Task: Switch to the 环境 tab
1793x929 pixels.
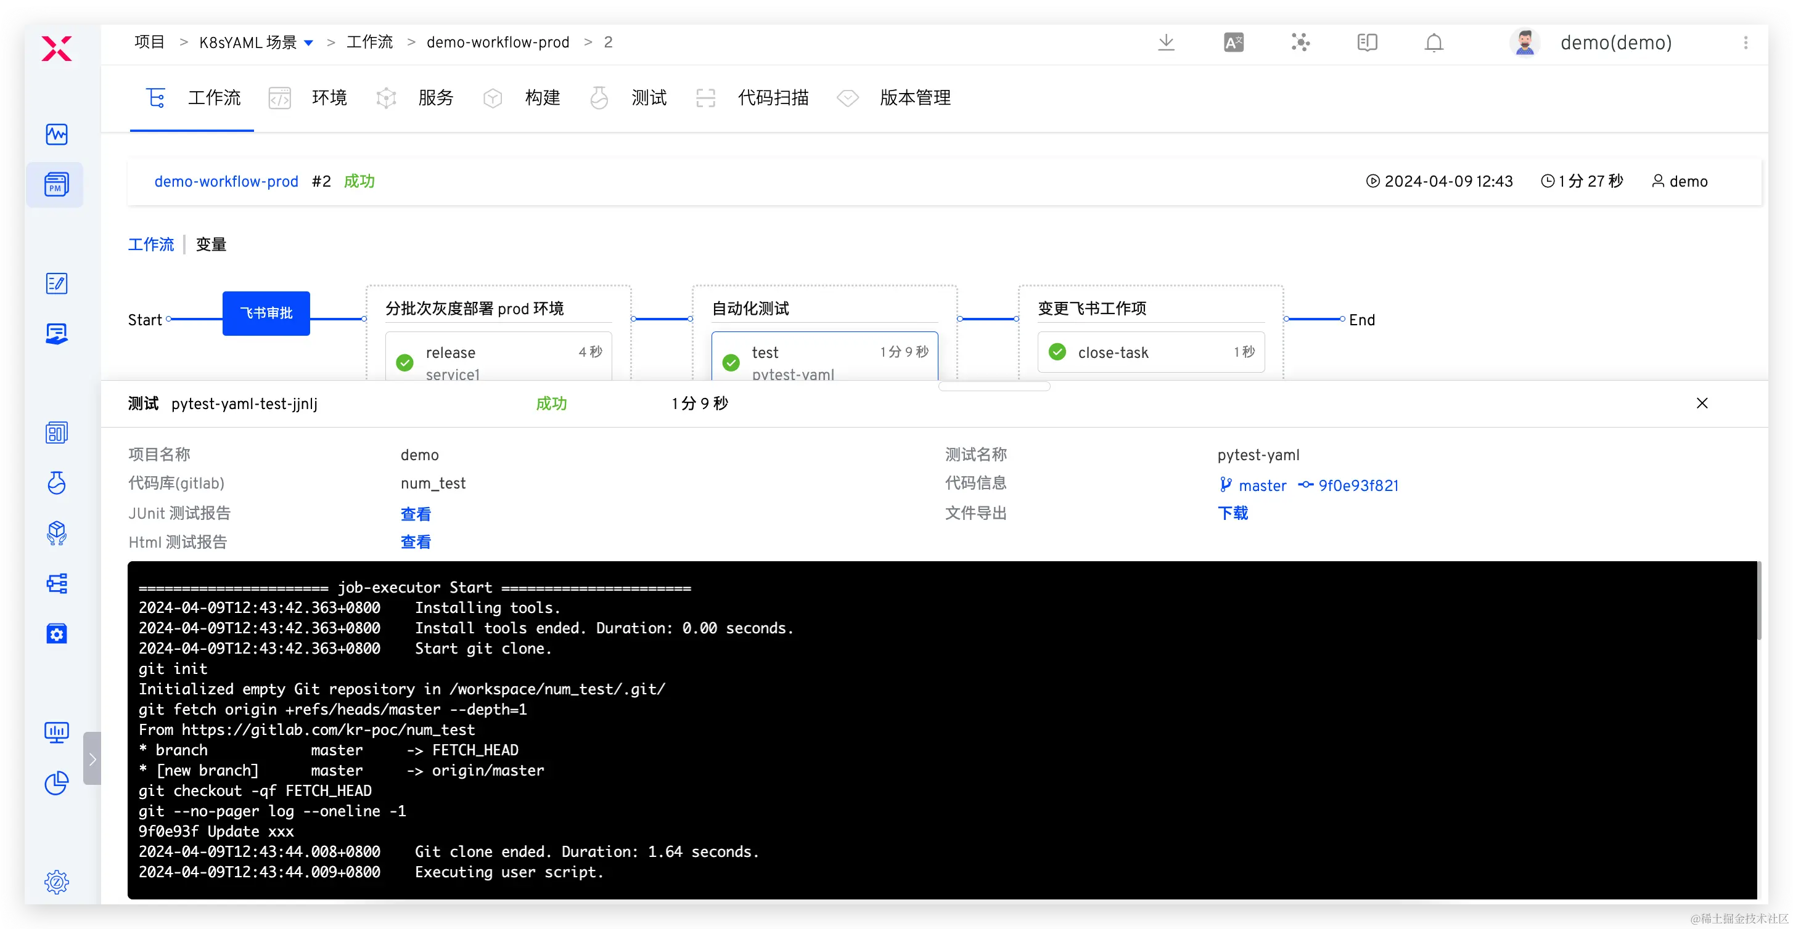Action: 329,98
